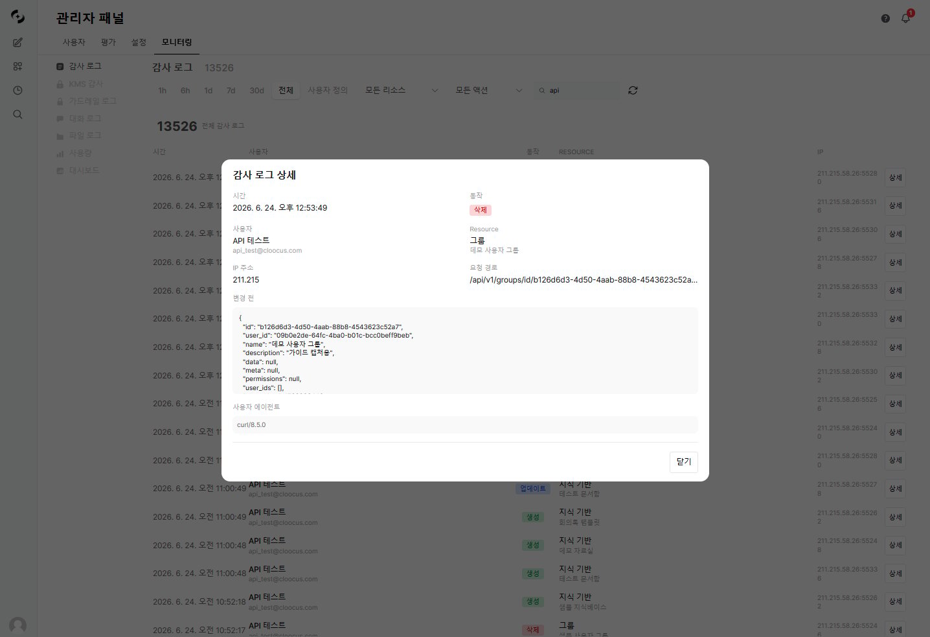Select the 30d time range filter
This screenshot has height=637, width=930.
(x=257, y=91)
